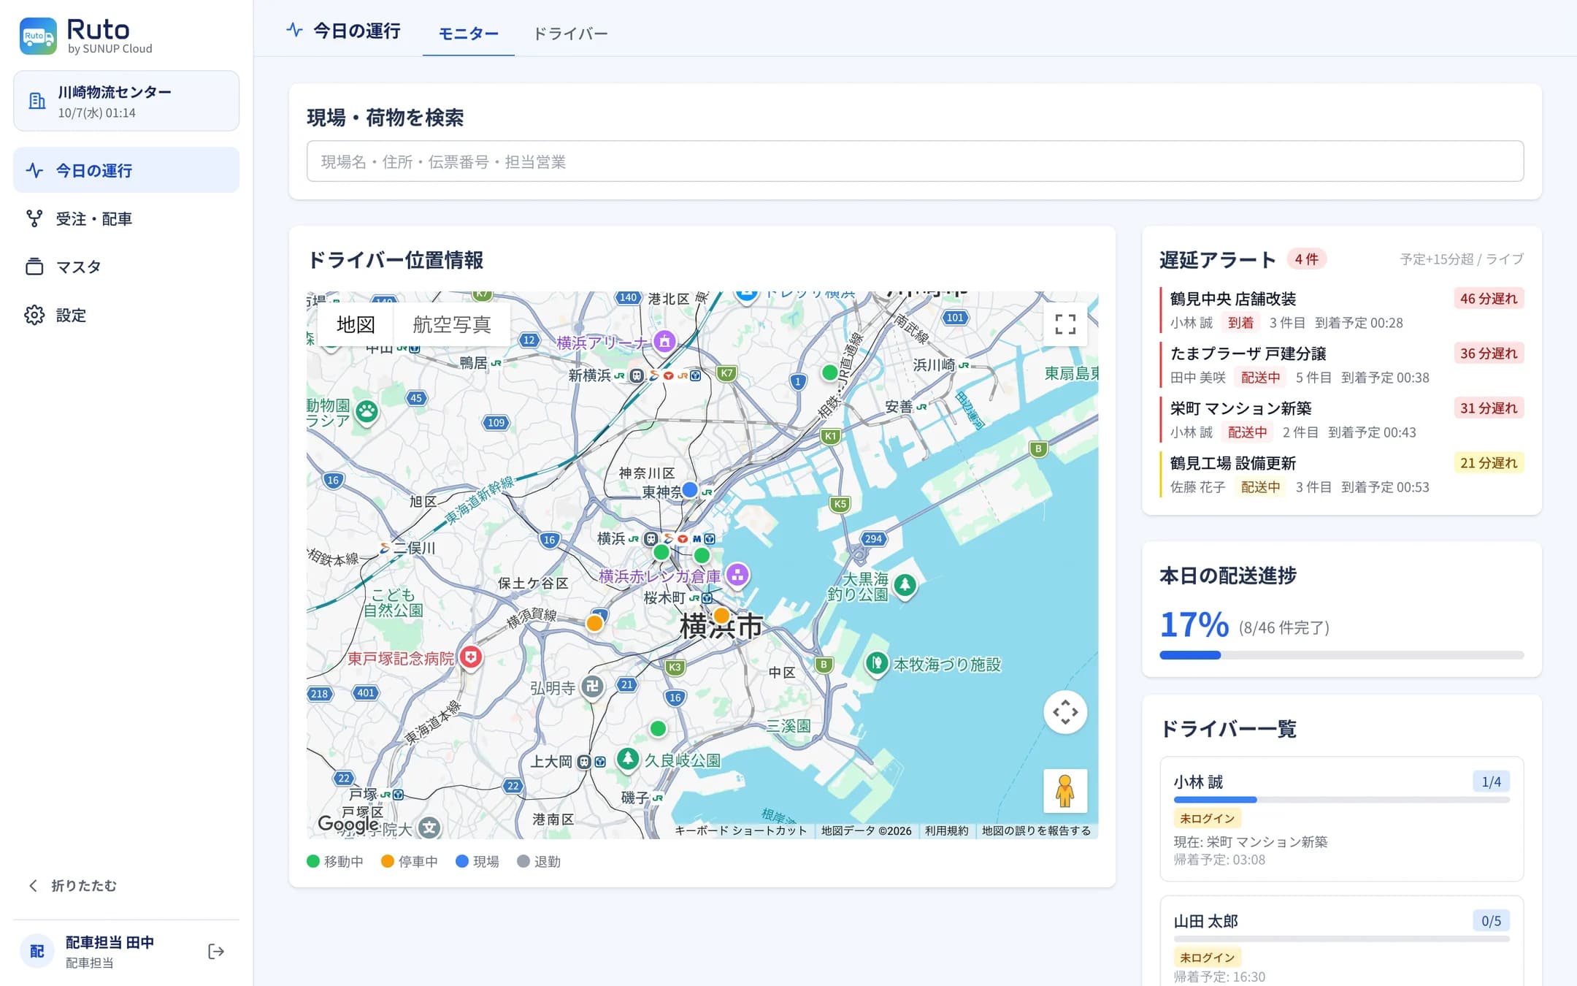The height and width of the screenshot is (986, 1577).
Task: Open 利用規約 map terms link
Action: click(946, 830)
